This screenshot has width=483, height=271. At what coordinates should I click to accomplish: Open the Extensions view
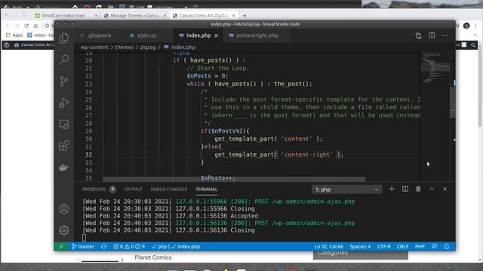click(x=64, y=145)
